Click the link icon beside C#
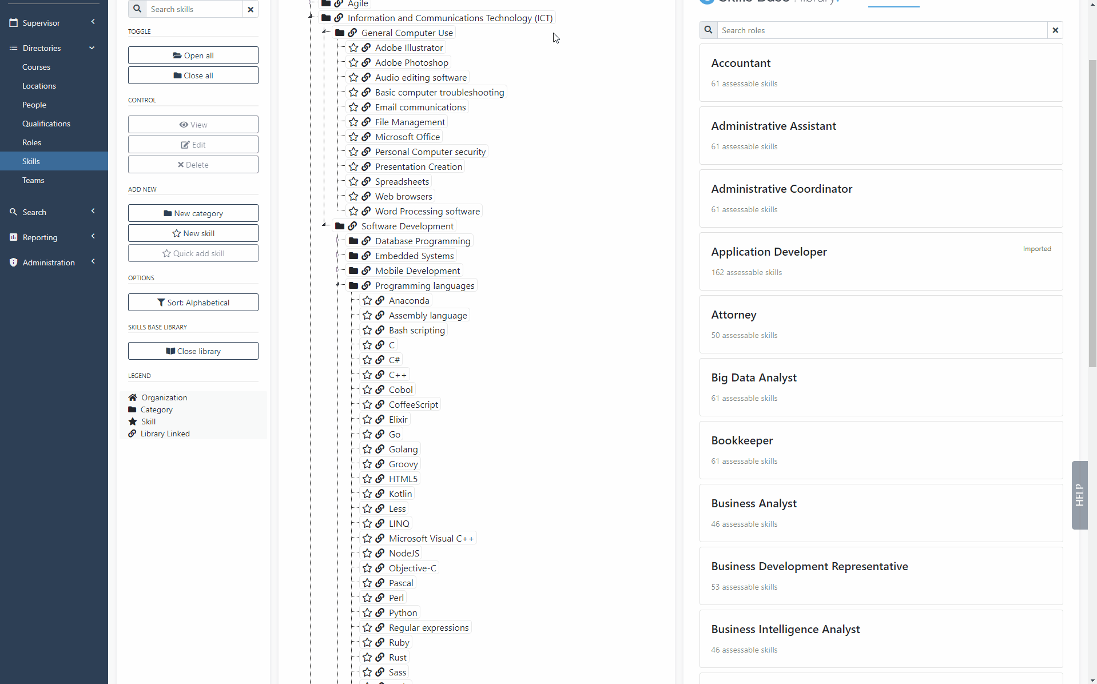The height and width of the screenshot is (684, 1097). (380, 360)
